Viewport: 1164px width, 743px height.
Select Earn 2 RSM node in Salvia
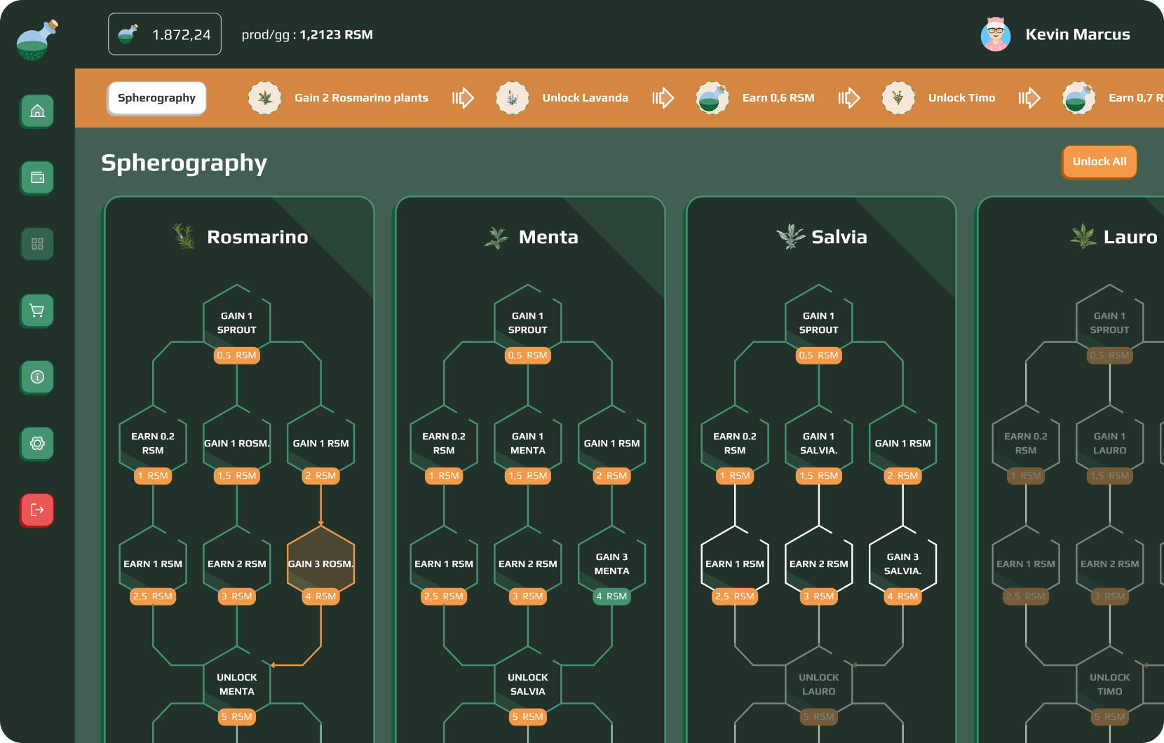(818, 564)
